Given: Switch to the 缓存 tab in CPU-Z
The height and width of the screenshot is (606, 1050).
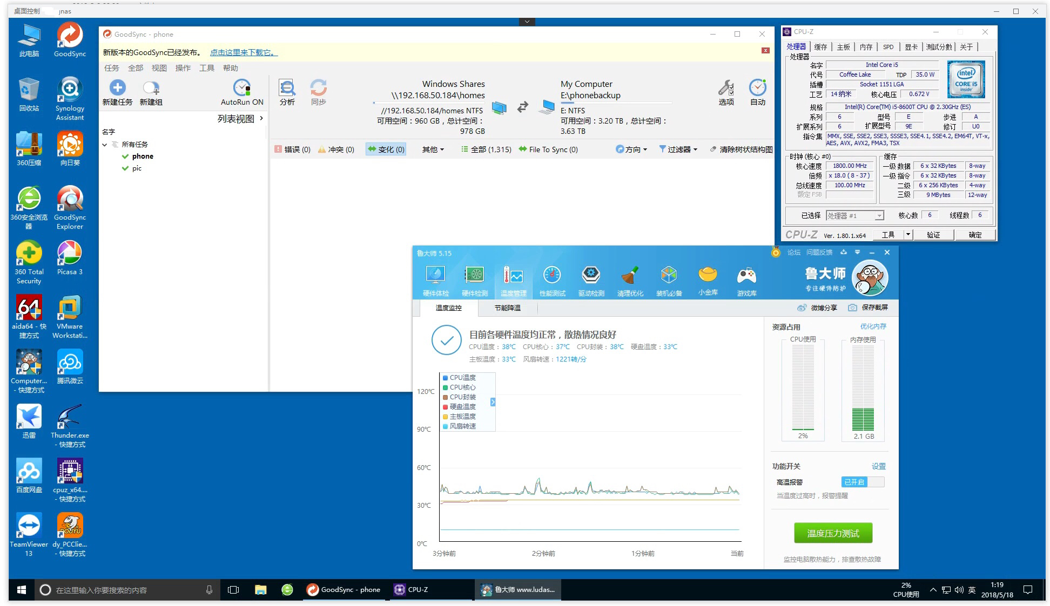Looking at the screenshot, I should (x=819, y=47).
